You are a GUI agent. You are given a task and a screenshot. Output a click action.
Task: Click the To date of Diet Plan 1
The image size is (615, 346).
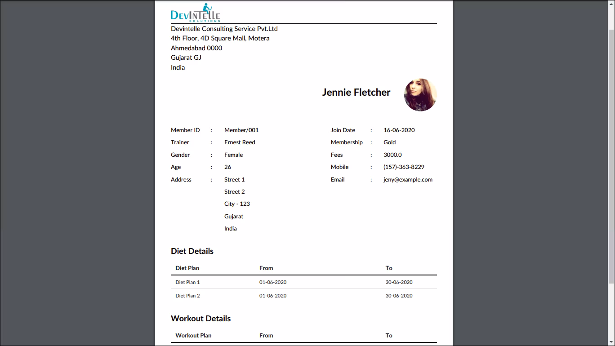(399, 282)
